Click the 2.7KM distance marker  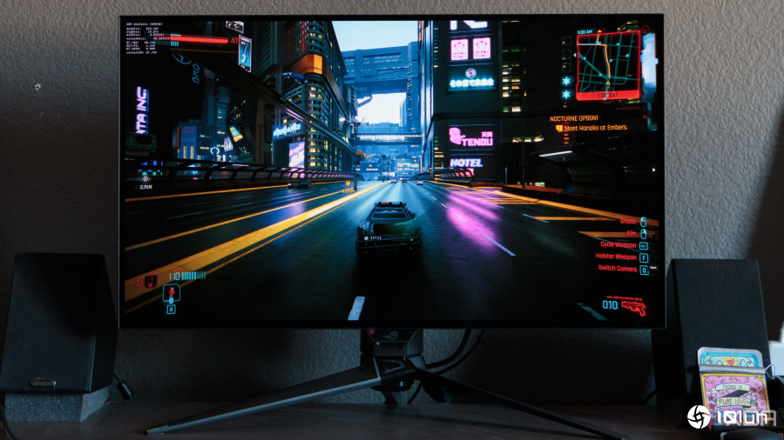146,187
